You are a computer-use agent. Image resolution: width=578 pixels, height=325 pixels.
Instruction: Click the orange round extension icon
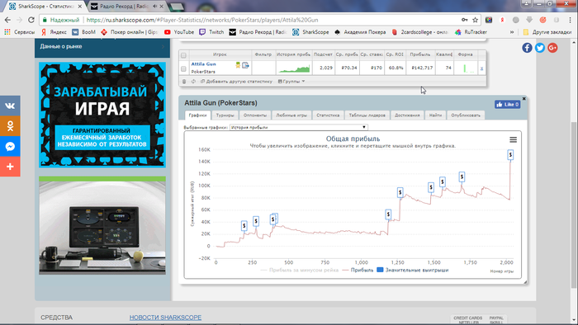click(x=542, y=20)
